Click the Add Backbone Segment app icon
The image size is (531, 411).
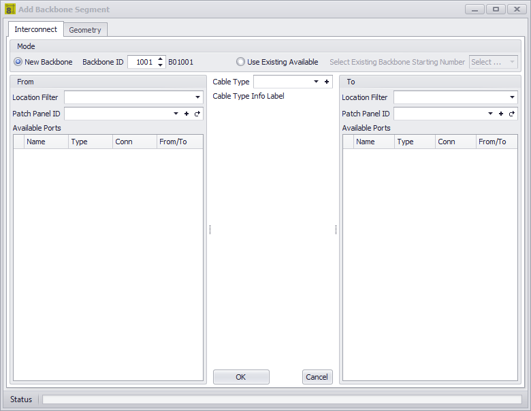pyautogui.click(x=10, y=9)
